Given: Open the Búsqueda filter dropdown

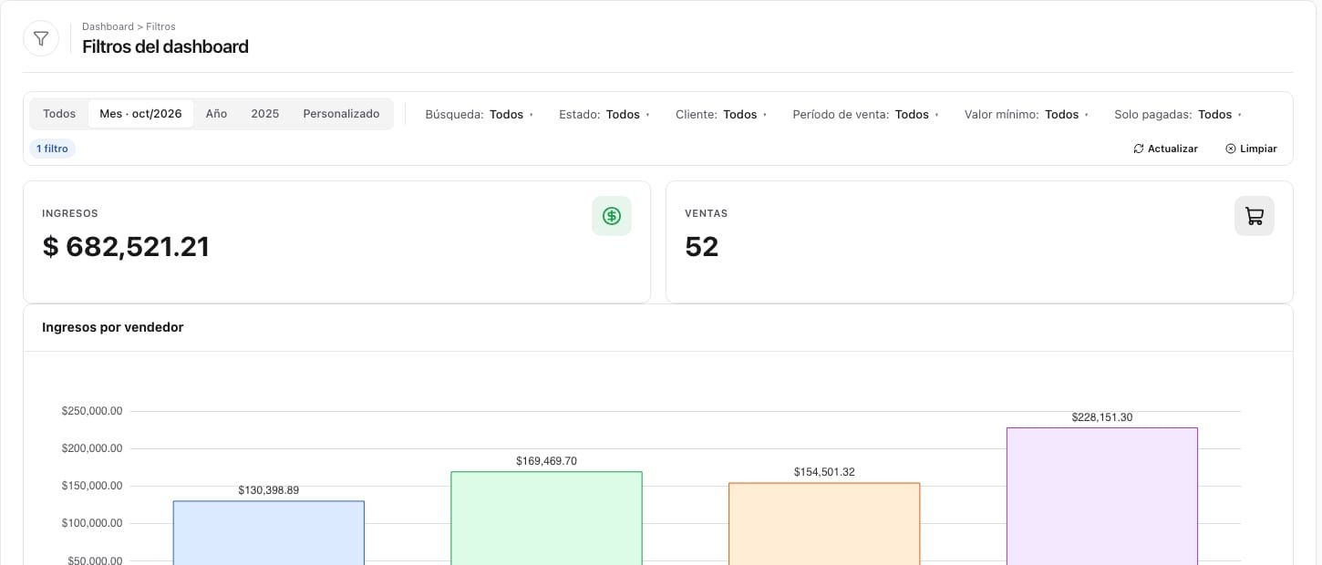Looking at the screenshot, I should coord(480,115).
